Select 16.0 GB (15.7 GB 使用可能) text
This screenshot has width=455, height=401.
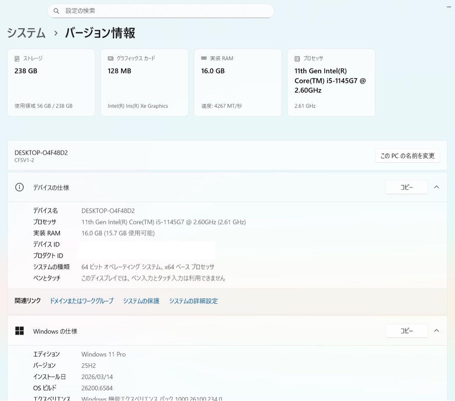(118, 233)
